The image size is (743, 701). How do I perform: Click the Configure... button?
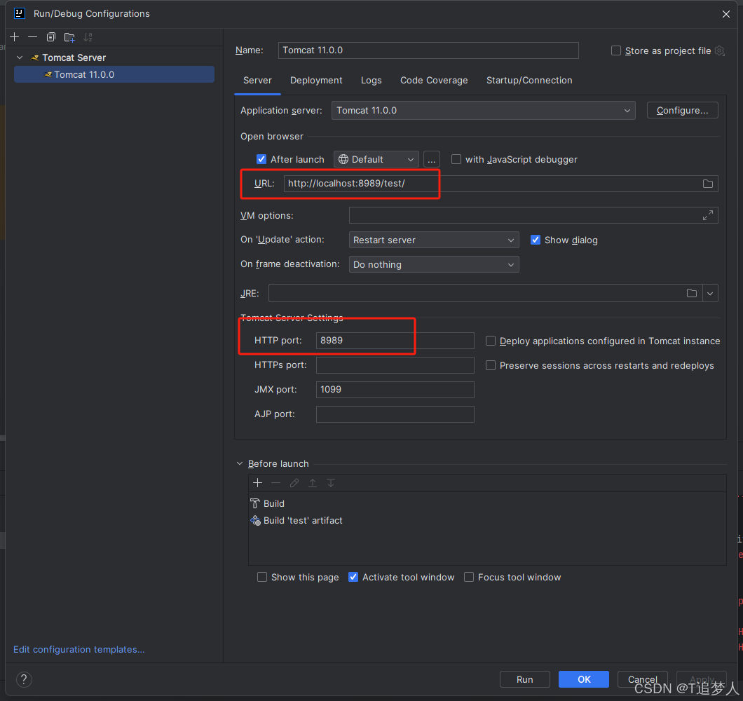point(682,111)
